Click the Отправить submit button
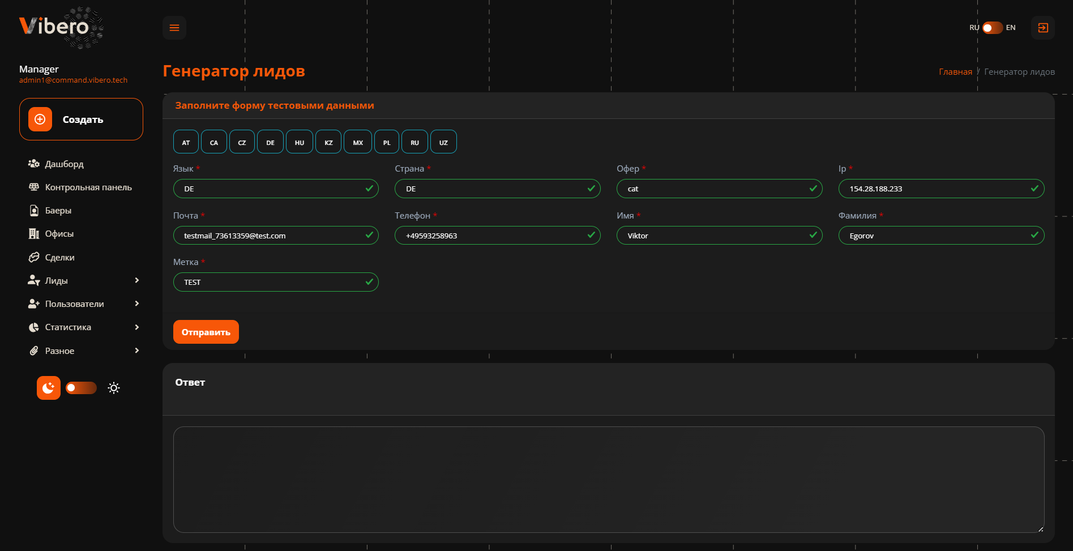The image size is (1073, 551). [x=206, y=332]
